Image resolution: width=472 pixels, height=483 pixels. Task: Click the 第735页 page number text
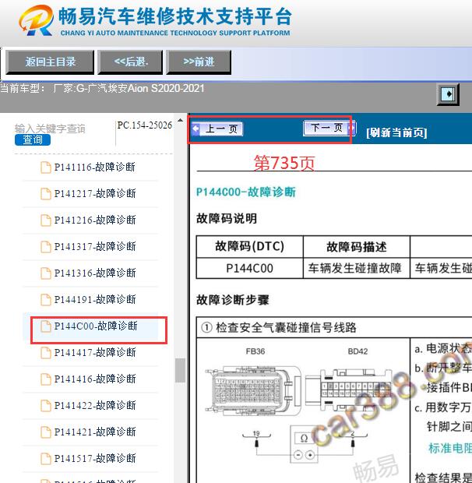point(284,163)
